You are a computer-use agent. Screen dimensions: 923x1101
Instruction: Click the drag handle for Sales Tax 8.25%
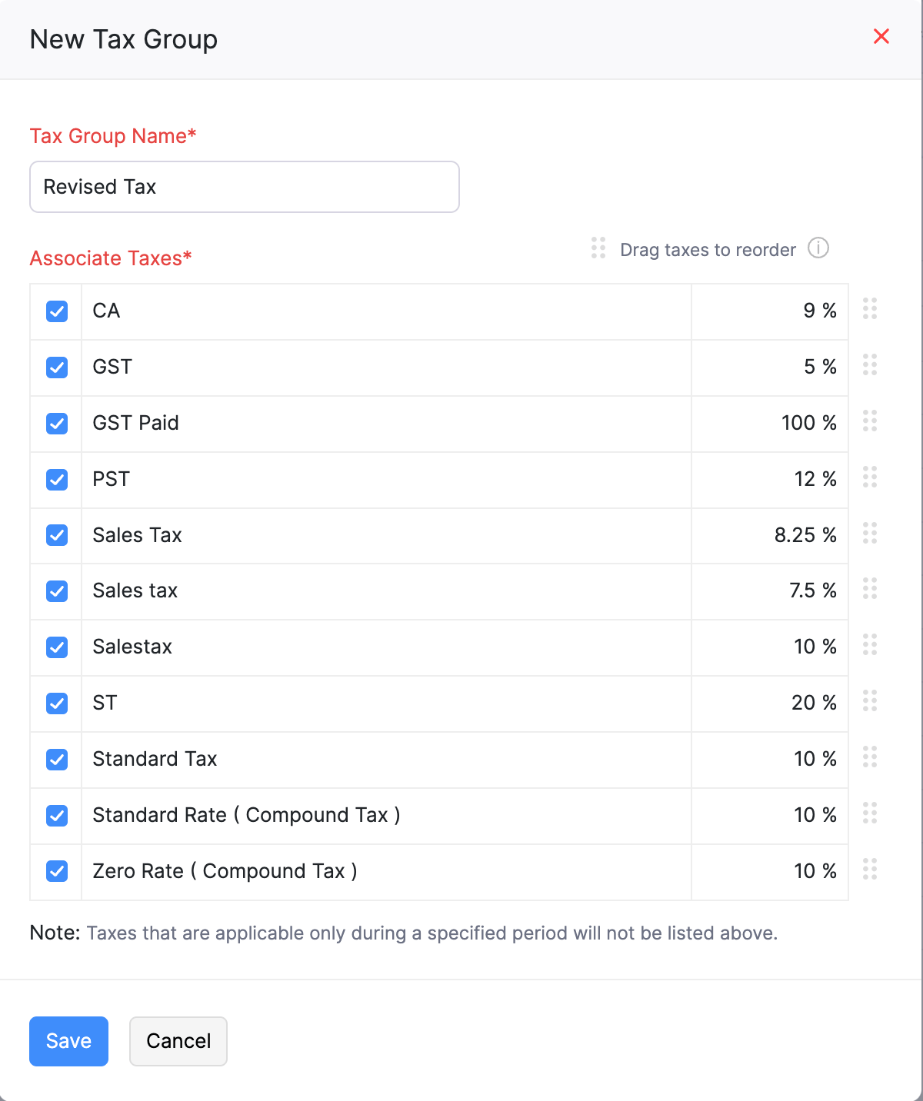point(870,534)
